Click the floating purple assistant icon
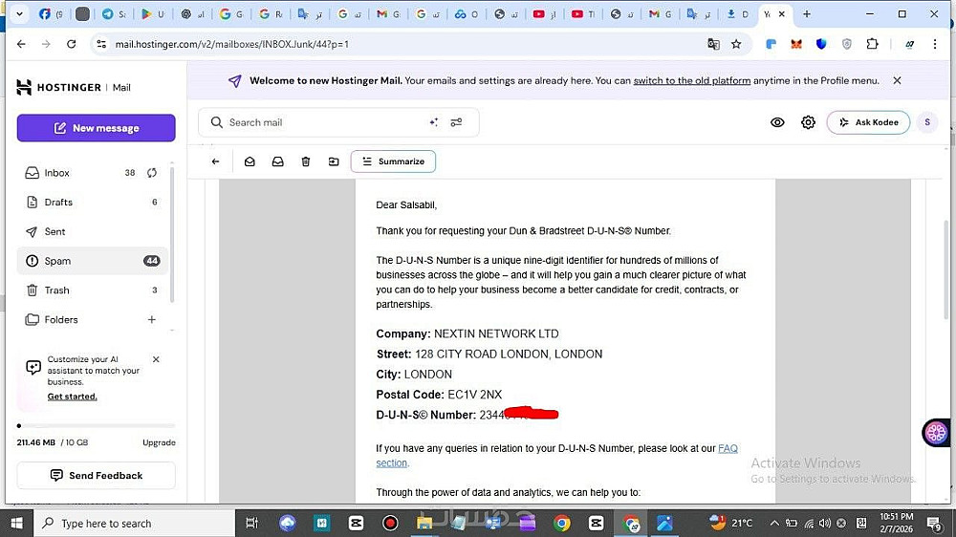 [x=936, y=433]
